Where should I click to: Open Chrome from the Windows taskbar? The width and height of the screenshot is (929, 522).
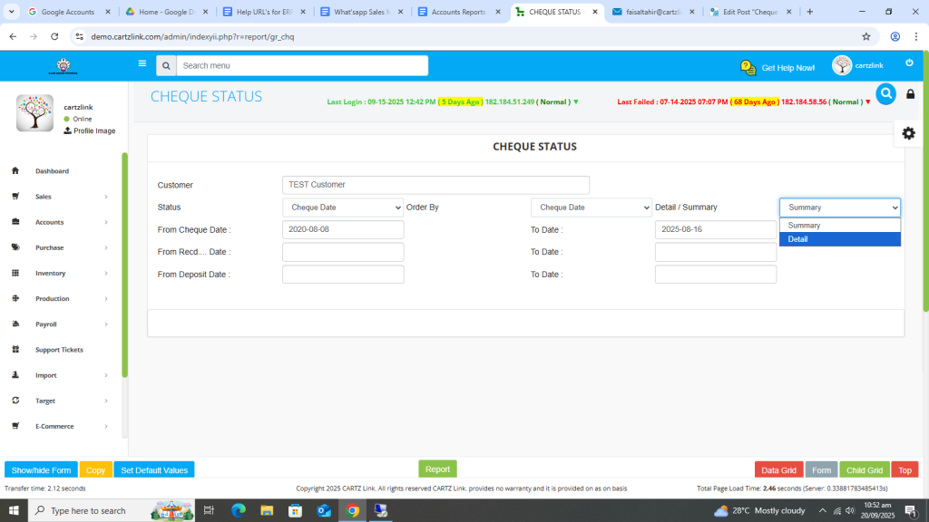tap(352, 511)
